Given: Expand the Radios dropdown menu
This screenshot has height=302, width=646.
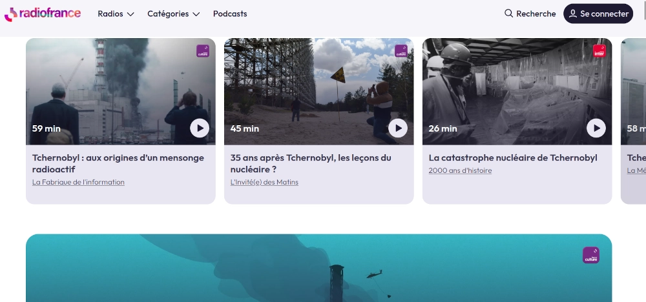Looking at the screenshot, I should (x=116, y=14).
